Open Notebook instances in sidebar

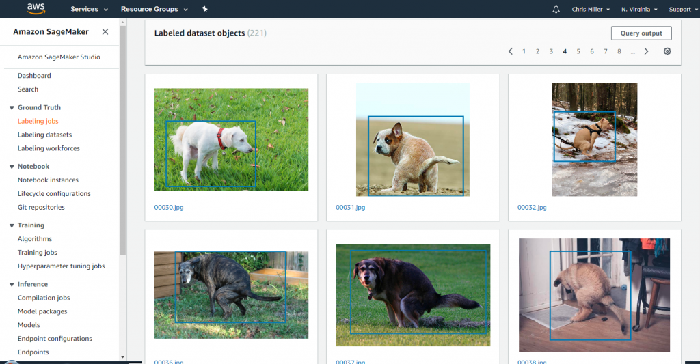click(x=49, y=180)
